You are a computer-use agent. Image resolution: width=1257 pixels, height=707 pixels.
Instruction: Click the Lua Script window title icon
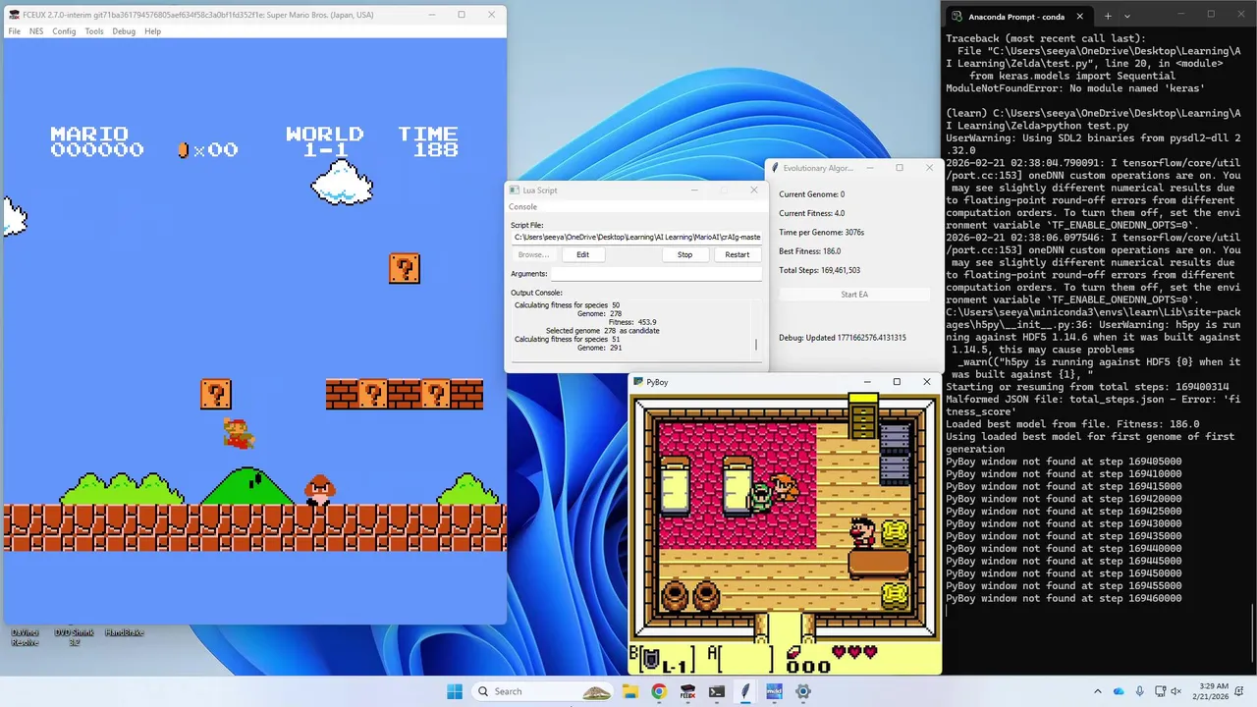514,190
